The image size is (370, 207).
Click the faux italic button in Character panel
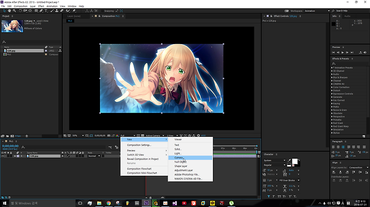(x=273, y=196)
